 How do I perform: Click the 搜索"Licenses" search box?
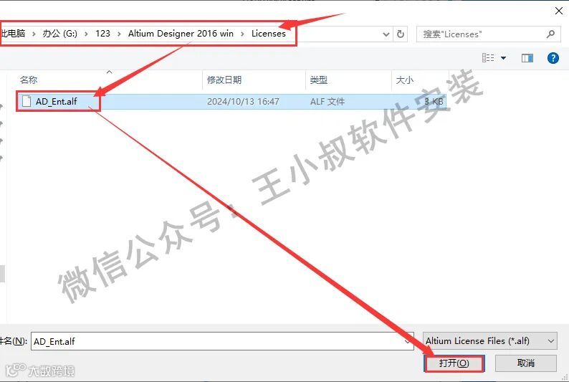[x=488, y=34]
